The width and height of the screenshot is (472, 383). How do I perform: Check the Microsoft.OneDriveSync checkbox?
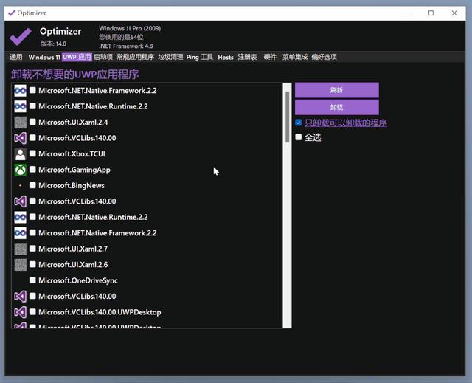[x=32, y=281]
